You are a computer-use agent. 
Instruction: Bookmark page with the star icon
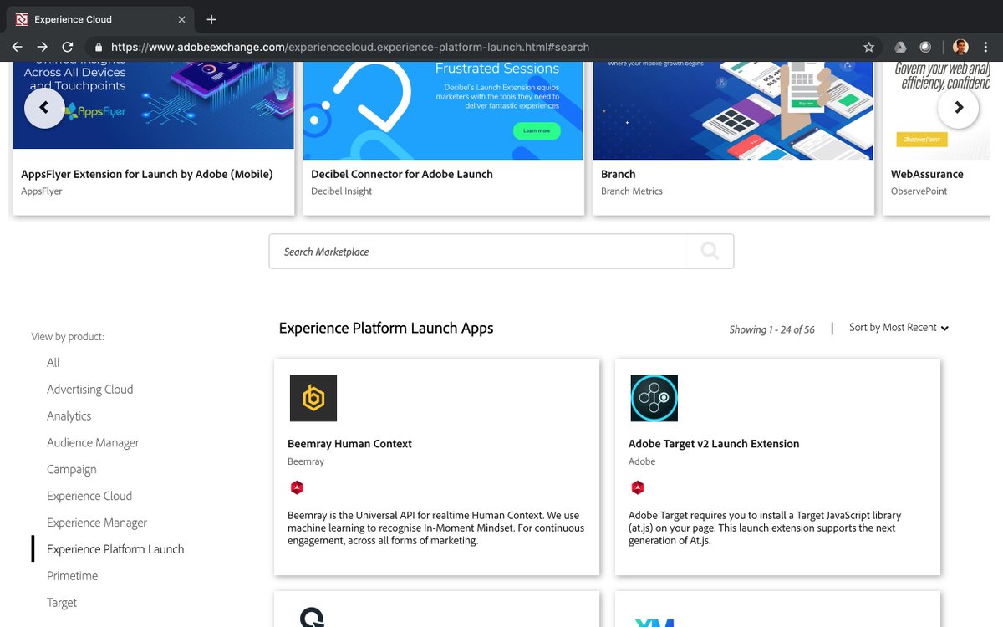(868, 48)
